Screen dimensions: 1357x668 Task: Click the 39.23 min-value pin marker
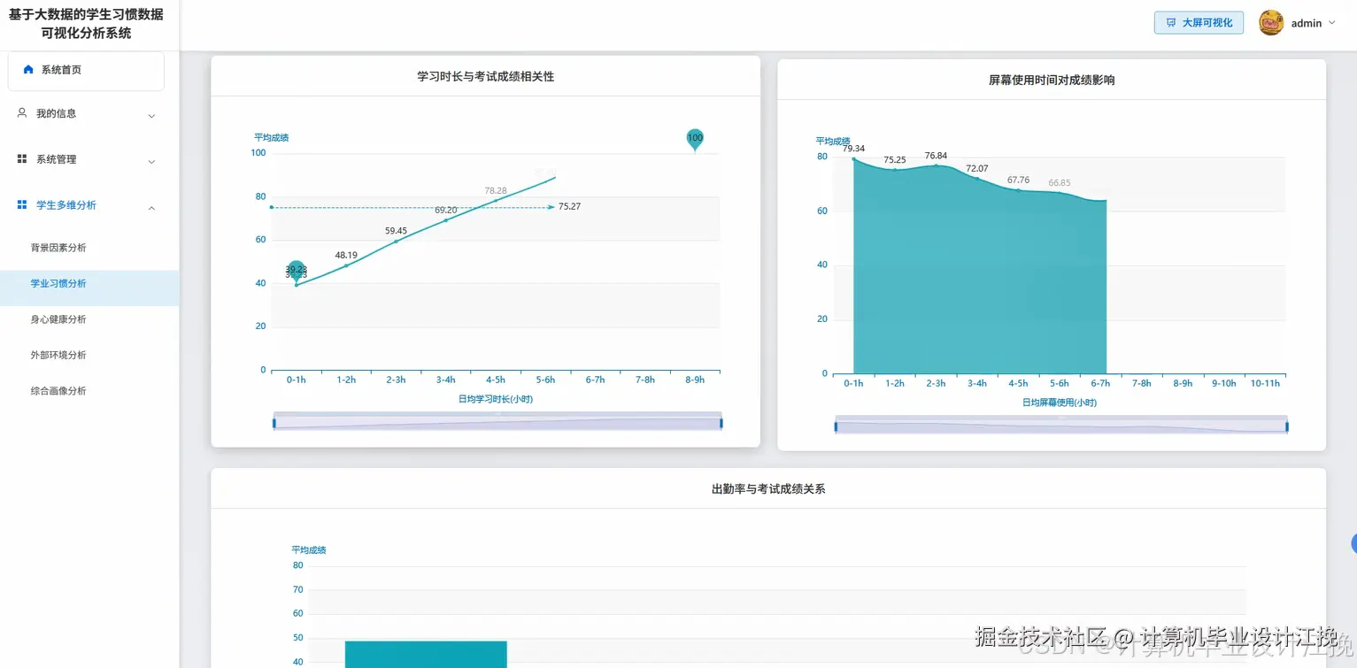(297, 271)
